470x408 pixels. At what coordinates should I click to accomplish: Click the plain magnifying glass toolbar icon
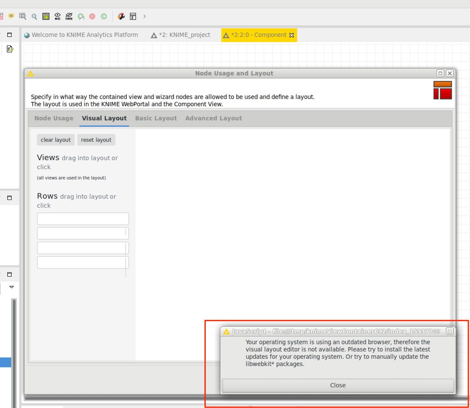click(34, 16)
